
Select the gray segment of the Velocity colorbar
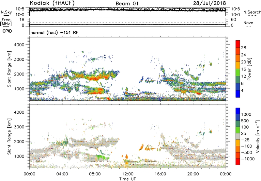[x=238, y=136]
